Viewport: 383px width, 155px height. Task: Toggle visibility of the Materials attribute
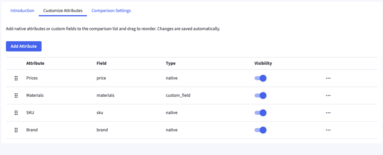click(x=260, y=96)
